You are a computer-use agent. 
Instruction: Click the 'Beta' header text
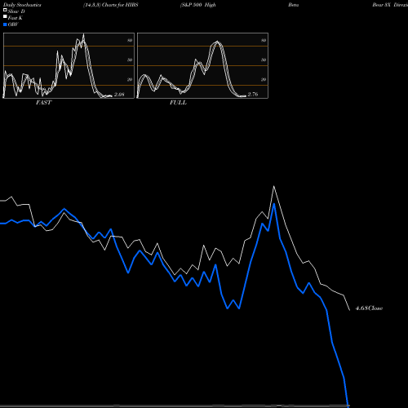point(294,5)
